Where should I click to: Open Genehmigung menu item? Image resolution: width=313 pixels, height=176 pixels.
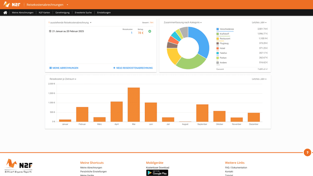click(x=63, y=13)
